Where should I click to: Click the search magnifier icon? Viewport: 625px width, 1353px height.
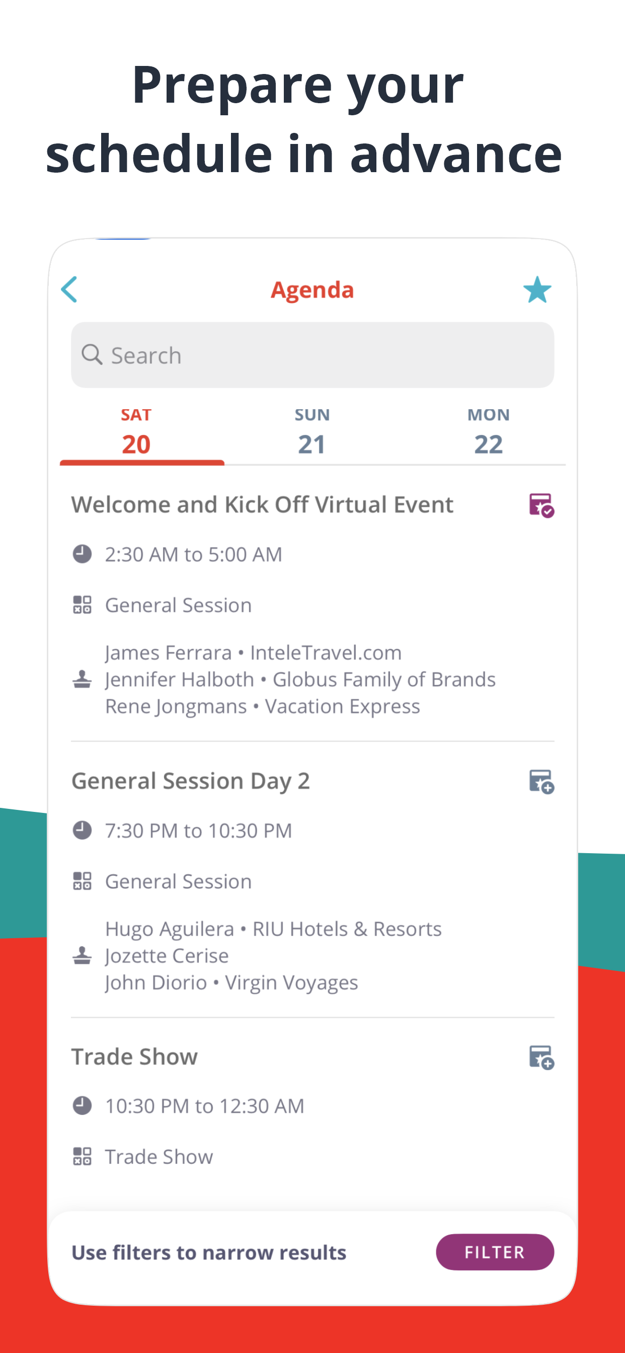(x=92, y=354)
